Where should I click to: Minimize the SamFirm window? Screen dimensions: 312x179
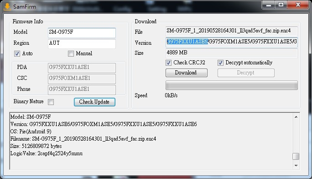[x=269, y=5]
